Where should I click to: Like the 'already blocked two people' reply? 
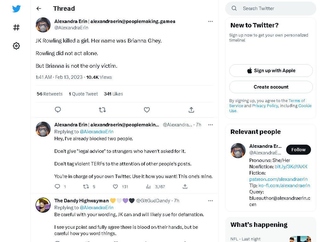coord(115,187)
